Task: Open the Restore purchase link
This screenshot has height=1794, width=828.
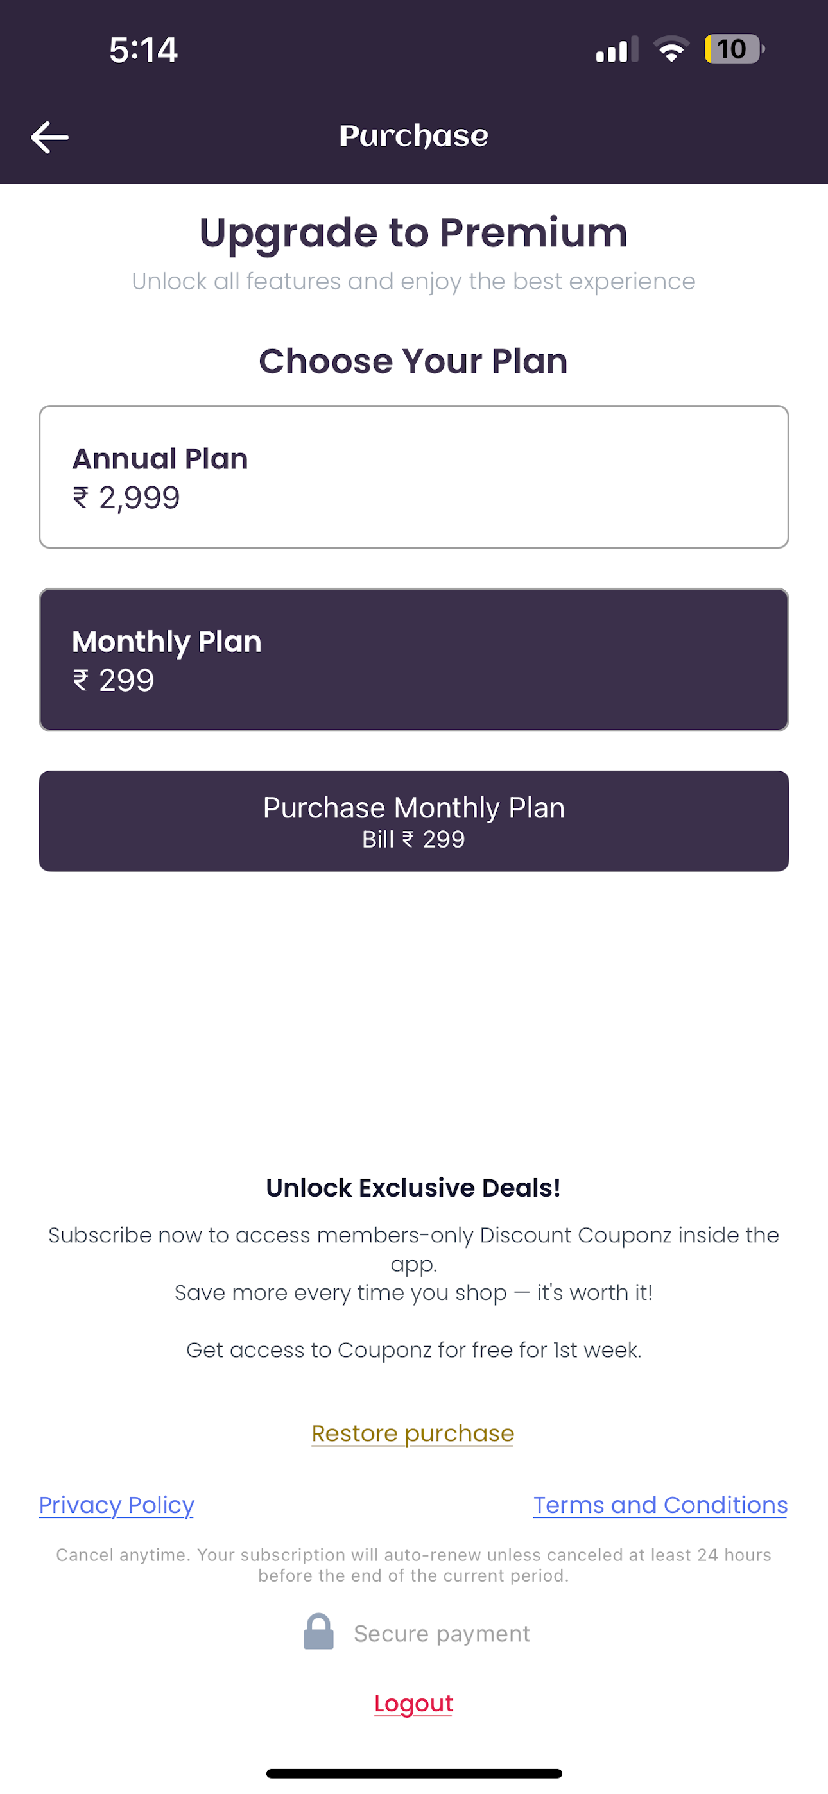Action: (413, 1433)
